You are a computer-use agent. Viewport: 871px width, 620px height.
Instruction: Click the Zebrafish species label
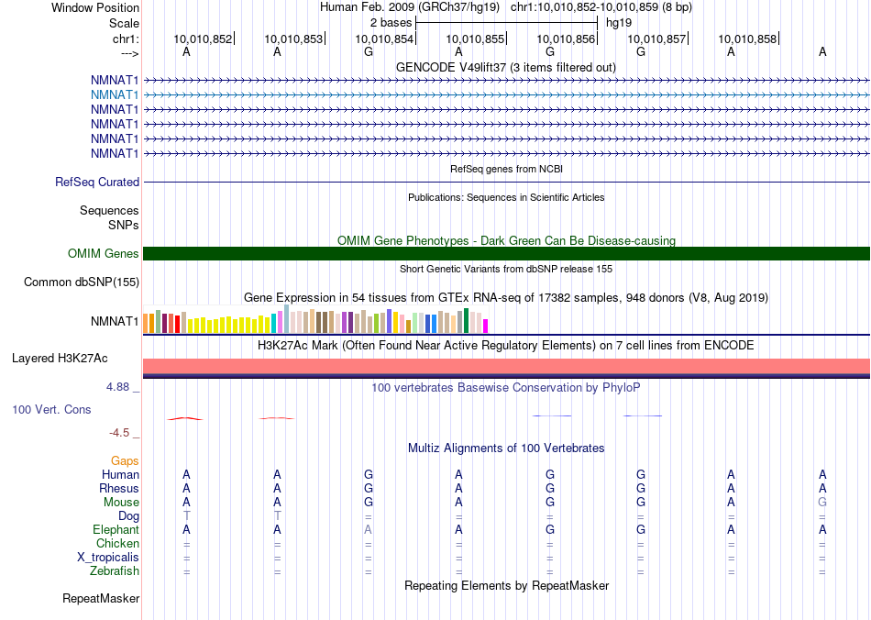tap(115, 571)
